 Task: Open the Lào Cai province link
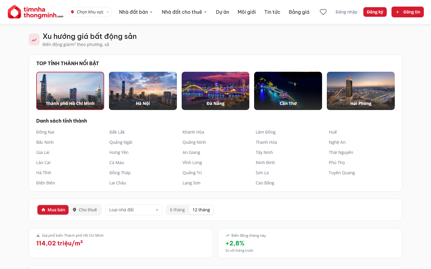[43, 163]
